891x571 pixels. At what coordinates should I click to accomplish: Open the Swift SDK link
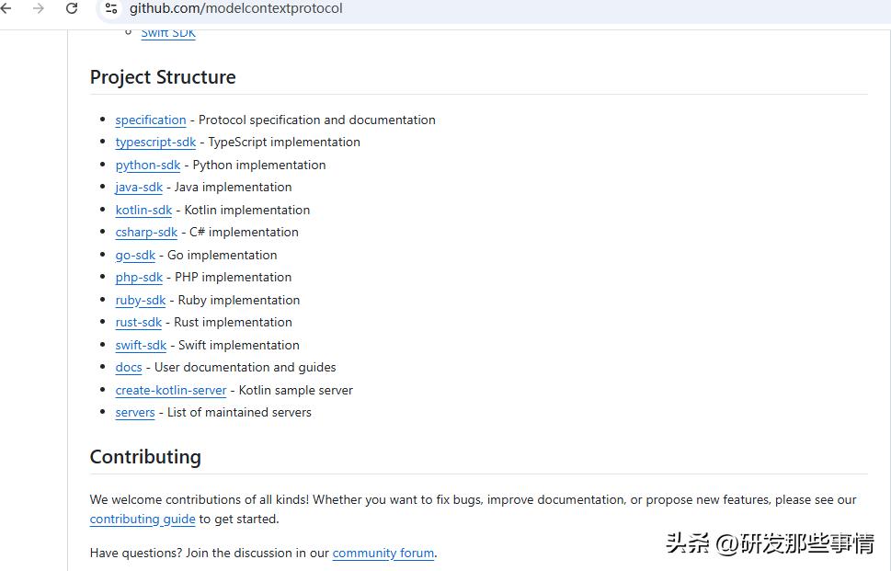[168, 33]
